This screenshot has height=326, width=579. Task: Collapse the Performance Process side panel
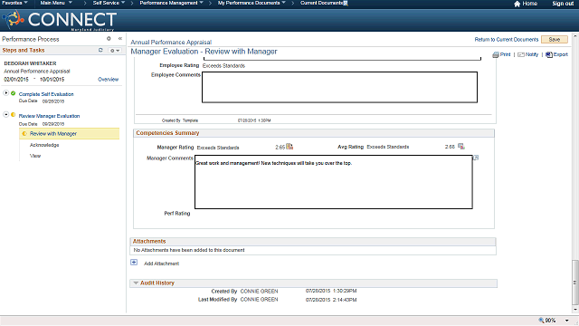(x=120, y=38)
